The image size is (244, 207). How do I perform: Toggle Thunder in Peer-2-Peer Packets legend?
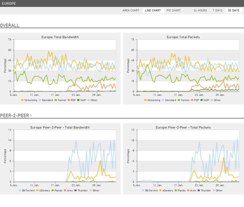[204, 191]
